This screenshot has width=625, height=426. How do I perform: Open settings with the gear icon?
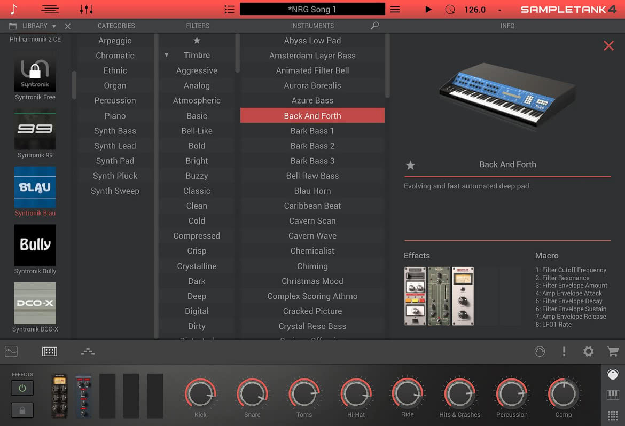(x=588, y=351)
